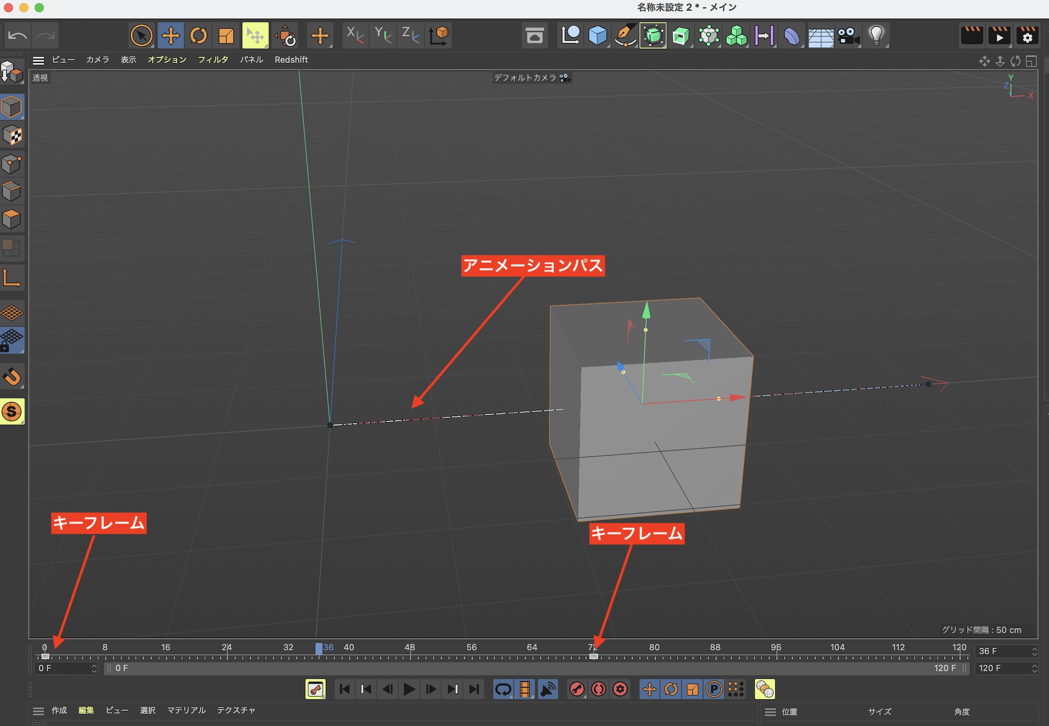This screenshot has height=726, width=1049.
Task: Select the Move tool in toolbar
Action: coord(170,36)
